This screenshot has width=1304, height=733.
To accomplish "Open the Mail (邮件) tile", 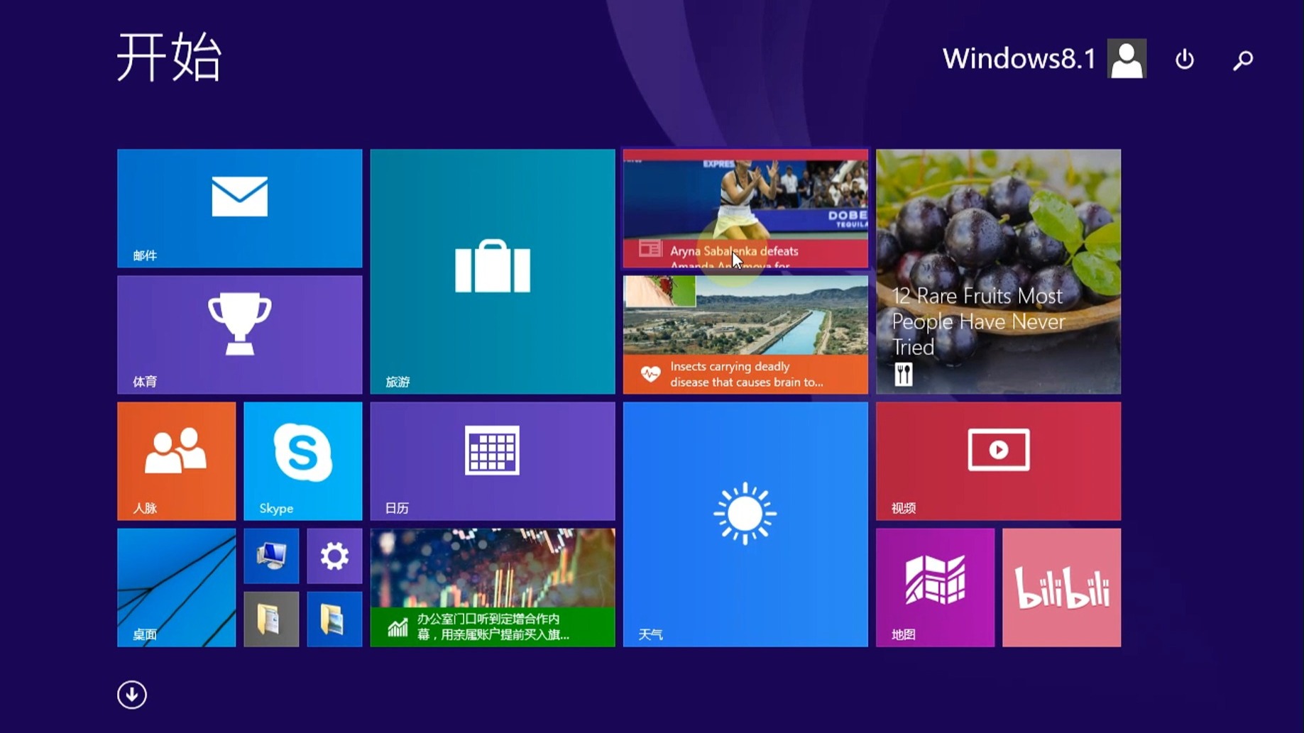I will (239, 208).
